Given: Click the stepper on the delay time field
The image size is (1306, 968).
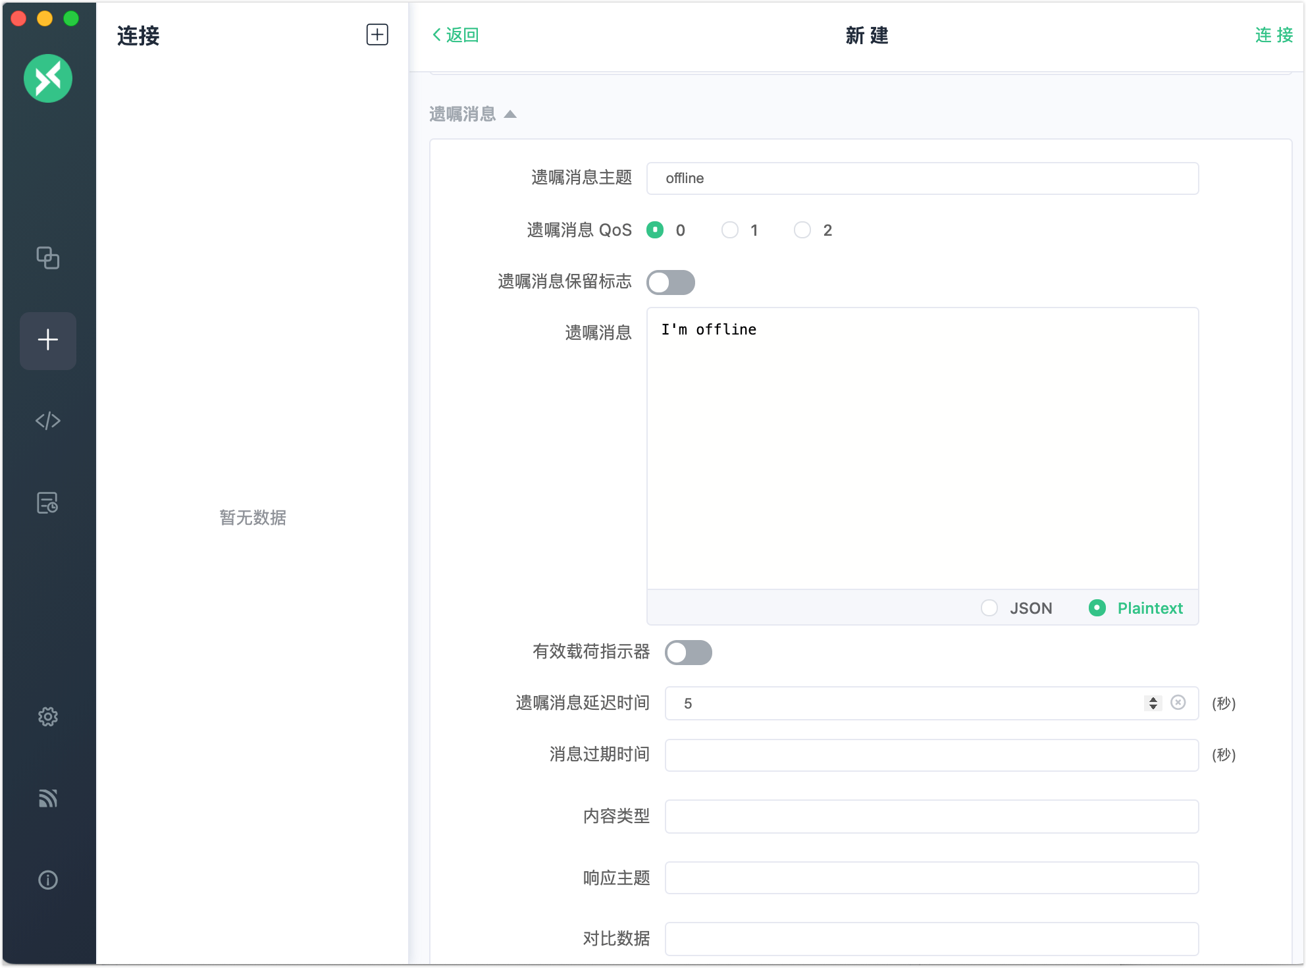Looking at the screenshot, I should coord(1152,703).
